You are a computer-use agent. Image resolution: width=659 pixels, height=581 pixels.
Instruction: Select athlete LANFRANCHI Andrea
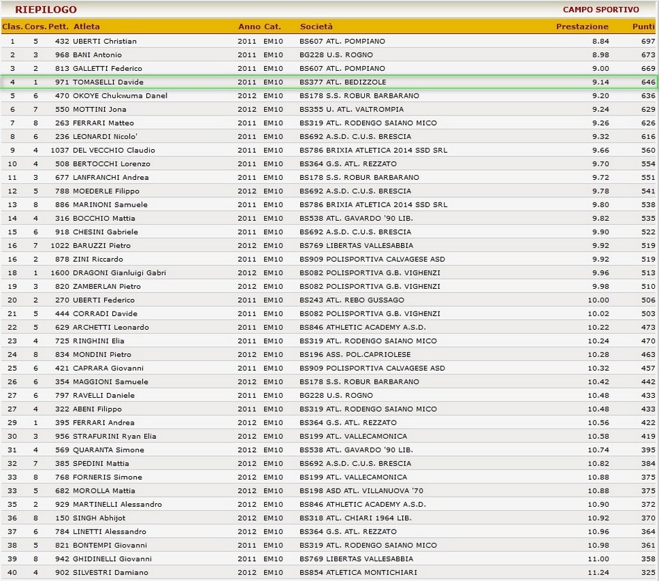point(111,177)
